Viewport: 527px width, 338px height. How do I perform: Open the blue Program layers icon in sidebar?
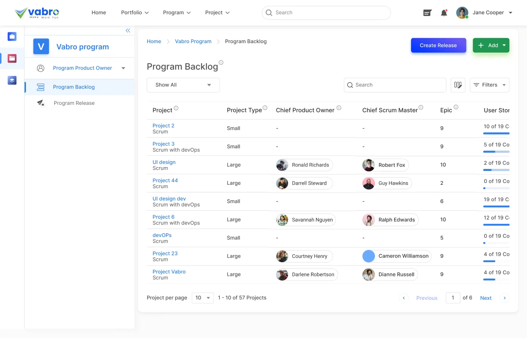pyautogui.click(x=12, y=80)
